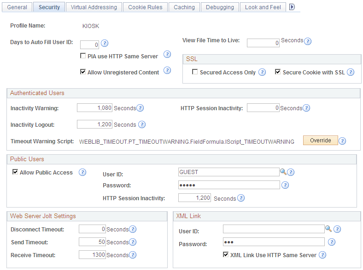Open help for Public Users Password
Viewport: 363px width, 270px height.
[285, 185]
